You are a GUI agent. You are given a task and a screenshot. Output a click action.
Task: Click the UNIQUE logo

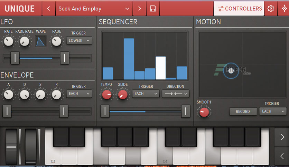[20, 9]
